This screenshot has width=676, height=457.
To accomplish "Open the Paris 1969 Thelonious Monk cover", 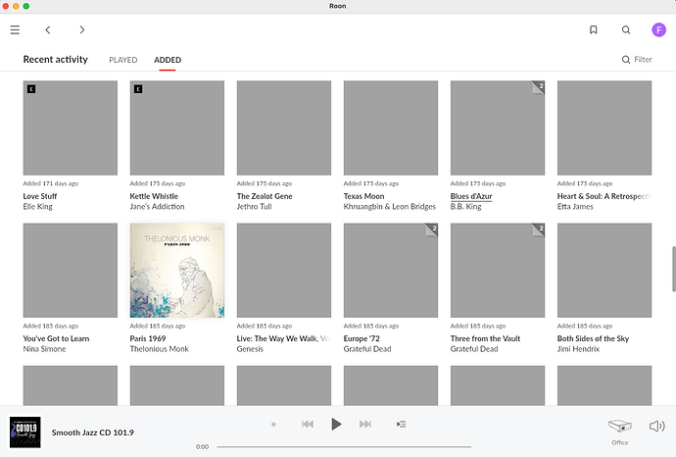I will 177,270.
